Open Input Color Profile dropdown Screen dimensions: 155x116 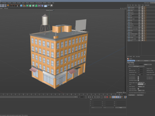click(x=141, y=91)
